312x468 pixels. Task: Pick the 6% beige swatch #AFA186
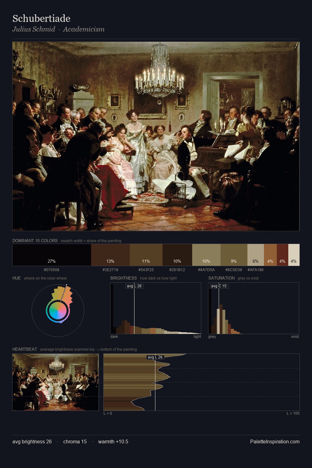(x=256, y=255)
